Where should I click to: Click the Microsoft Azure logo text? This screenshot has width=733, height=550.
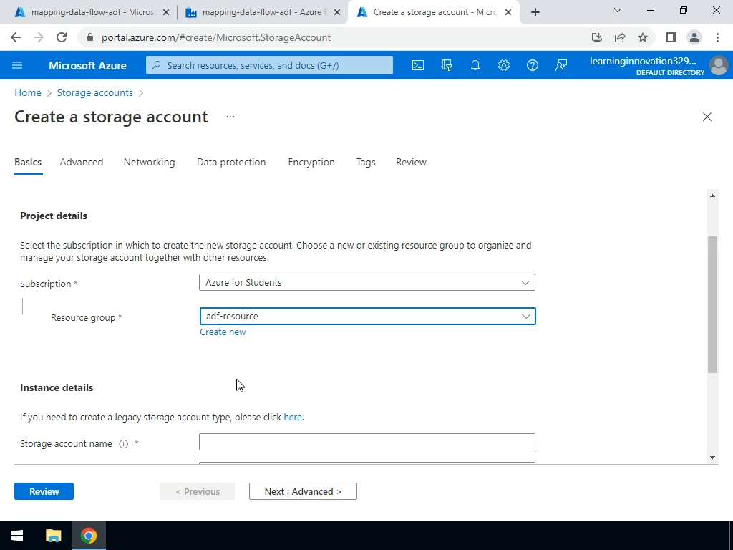(x=87, y=65)
